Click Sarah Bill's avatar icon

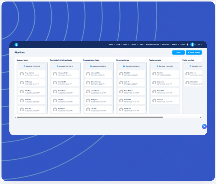(121, 110)
